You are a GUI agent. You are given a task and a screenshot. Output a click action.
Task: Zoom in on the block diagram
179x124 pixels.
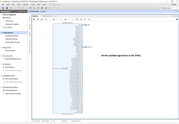[x=34, y=19]
